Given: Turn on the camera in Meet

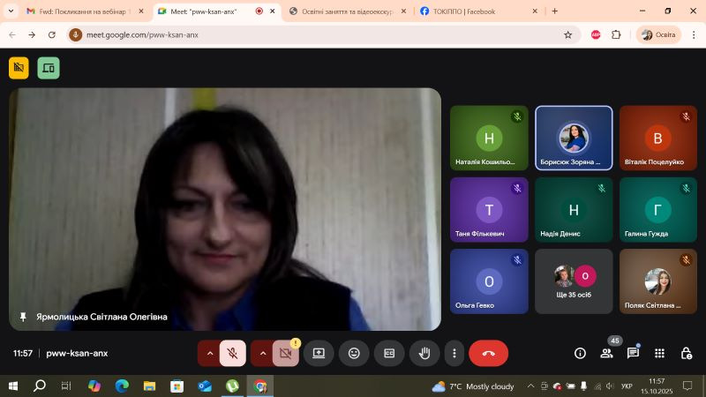Looking at the screenshot, I should [285, 353].
